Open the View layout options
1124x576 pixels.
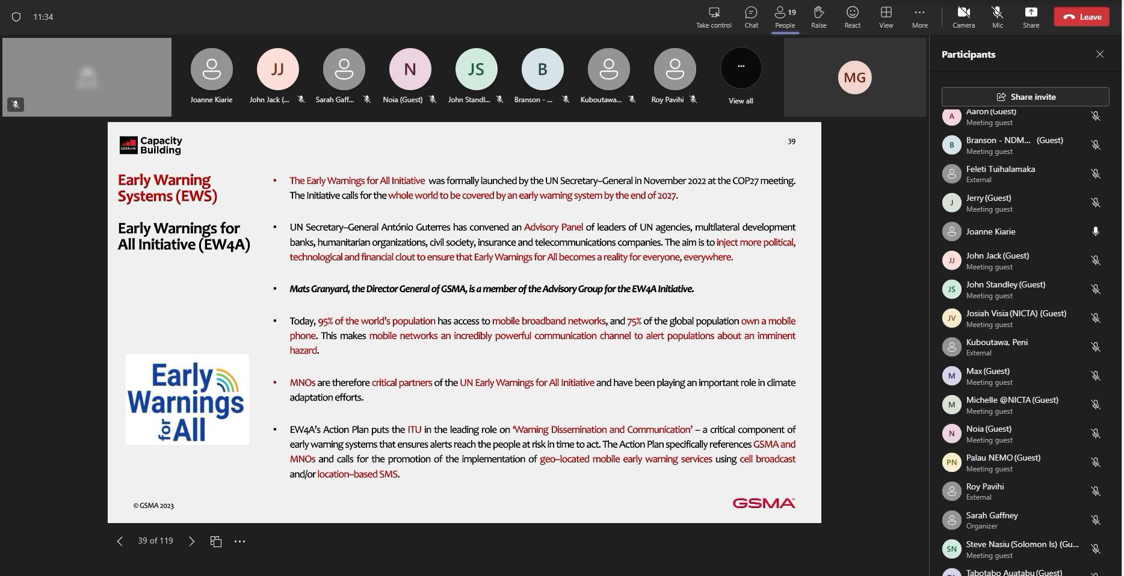tap(886, 17)
